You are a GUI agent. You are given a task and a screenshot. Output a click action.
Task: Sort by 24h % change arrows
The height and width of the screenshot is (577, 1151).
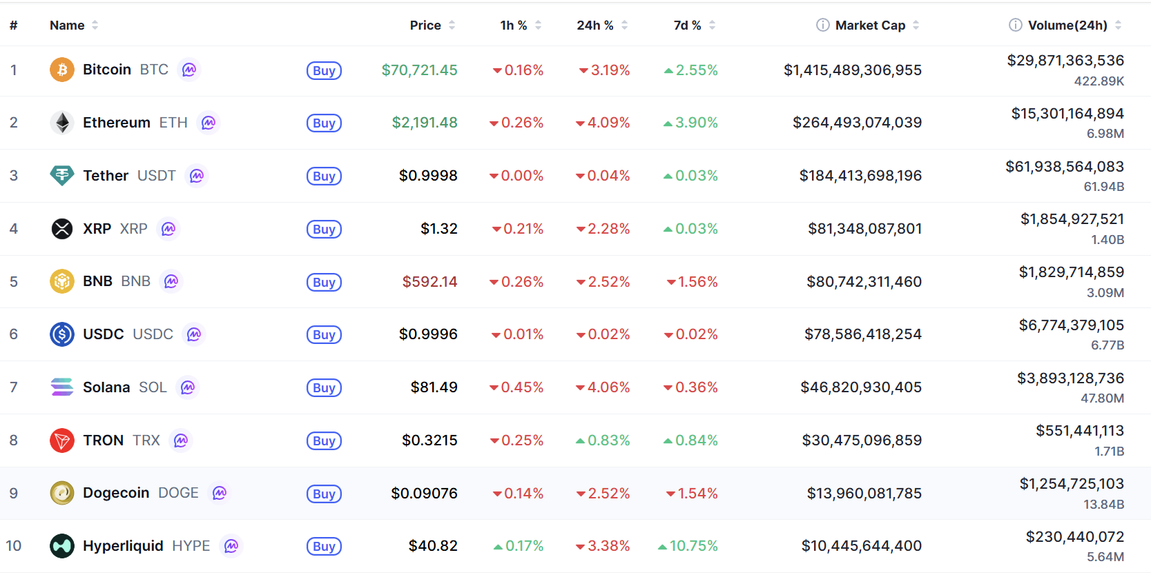pos(624,26)
